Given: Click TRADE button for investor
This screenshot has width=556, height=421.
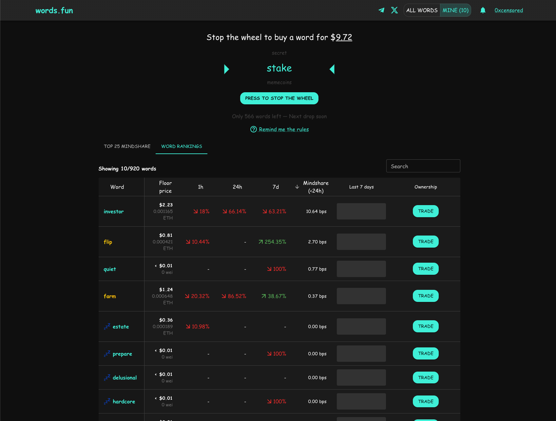Looking at the screenshot, I should coord(426,211).
